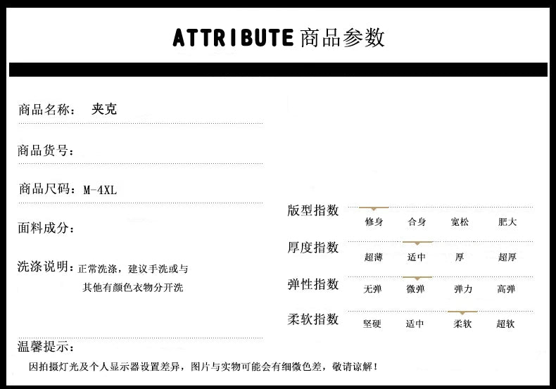Pick the 肥大 fit option
Viewport: 556px width, 389px height.
pyautogui.click(x=507, y=222)
